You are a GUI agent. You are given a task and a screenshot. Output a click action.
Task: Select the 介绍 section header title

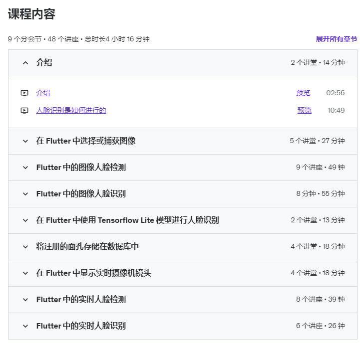[44, 63]
